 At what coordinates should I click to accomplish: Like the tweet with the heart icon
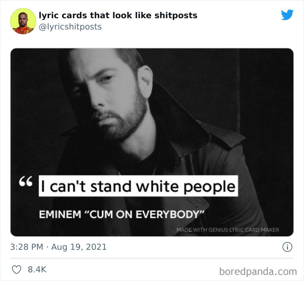pos(17,270)
